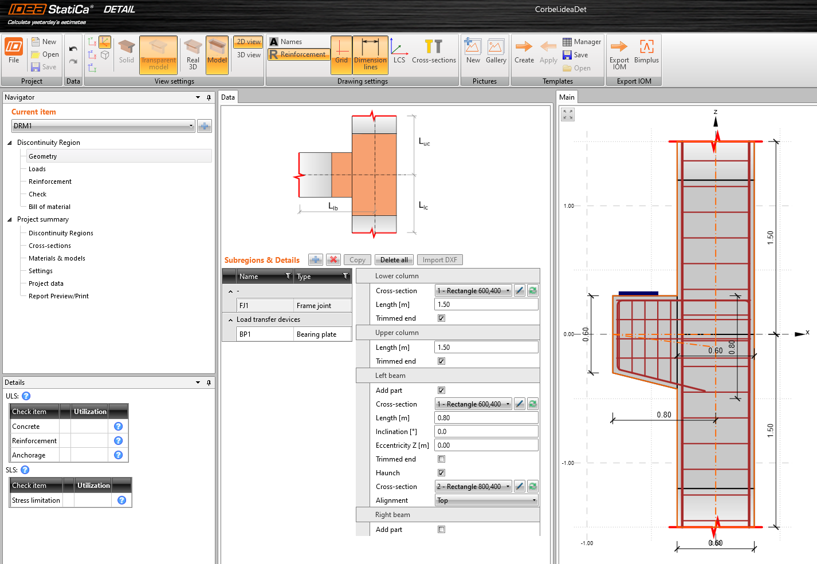This screenshot has width=817, height=564.
Task: Click the Delete all button
Action: [x=394, y=259]
